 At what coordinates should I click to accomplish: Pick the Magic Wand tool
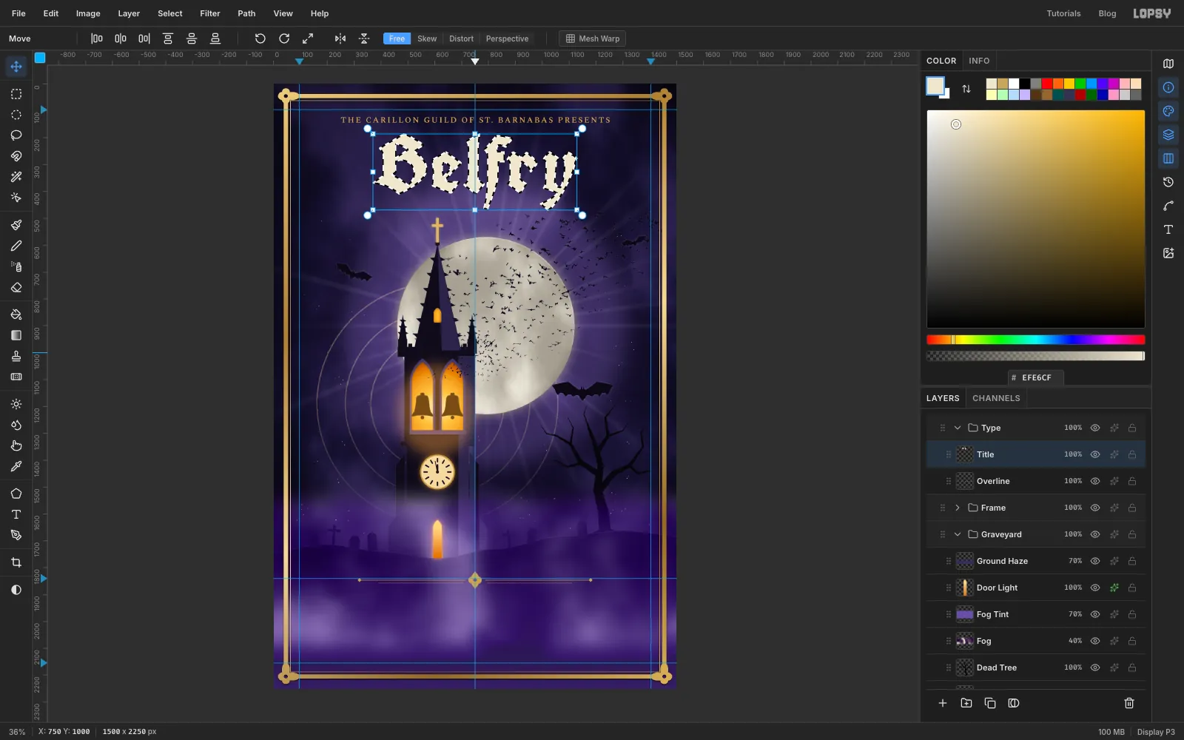coord(16,177)
